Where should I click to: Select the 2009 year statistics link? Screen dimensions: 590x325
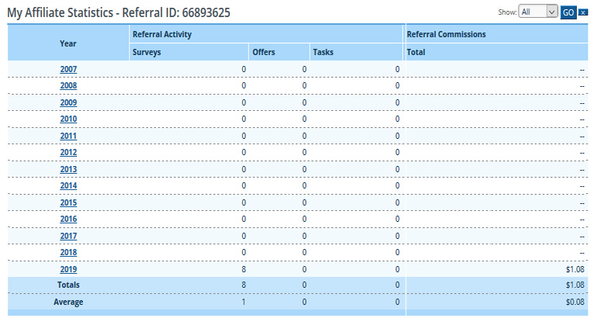pyautogui.click(x=68, y=102)
